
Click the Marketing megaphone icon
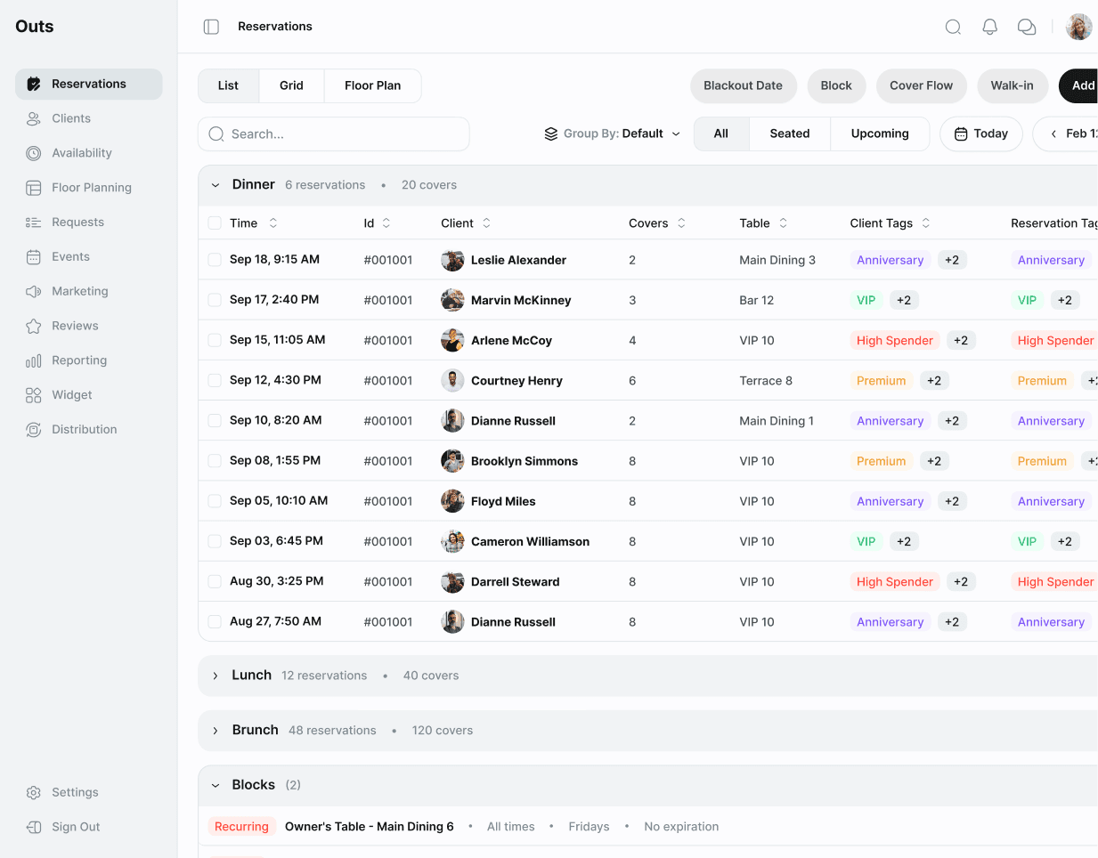coord(34,291)
